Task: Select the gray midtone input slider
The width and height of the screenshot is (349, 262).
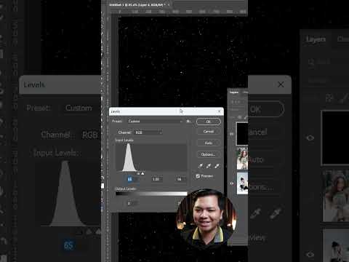Action: coord(139,173)
